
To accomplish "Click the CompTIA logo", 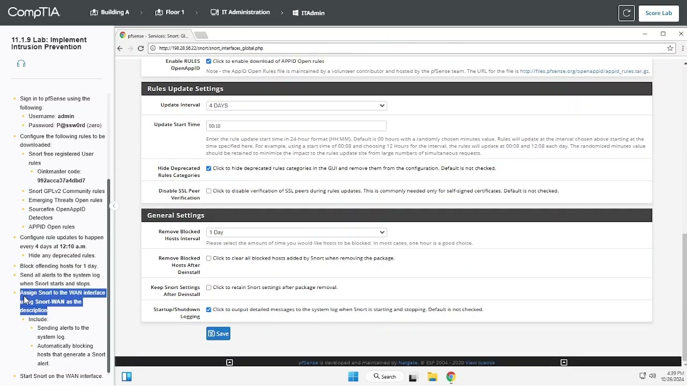I will point(34,12).
